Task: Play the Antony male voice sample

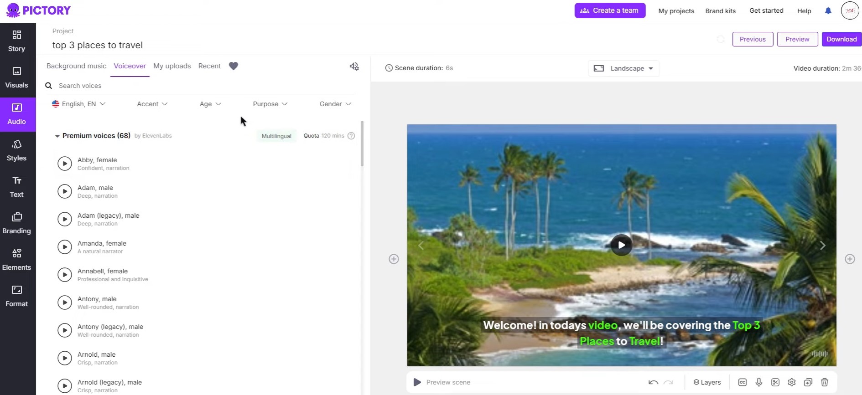Action: point(65,303)
